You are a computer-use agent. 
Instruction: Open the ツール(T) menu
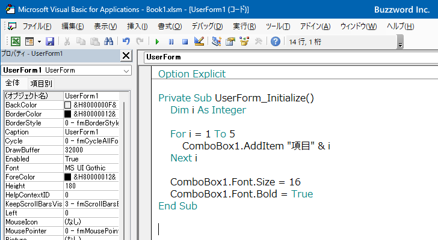pos(278,26)
